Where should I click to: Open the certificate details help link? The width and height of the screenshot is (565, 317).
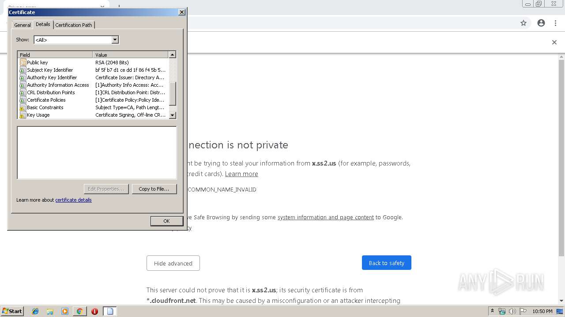click(73, 200)
